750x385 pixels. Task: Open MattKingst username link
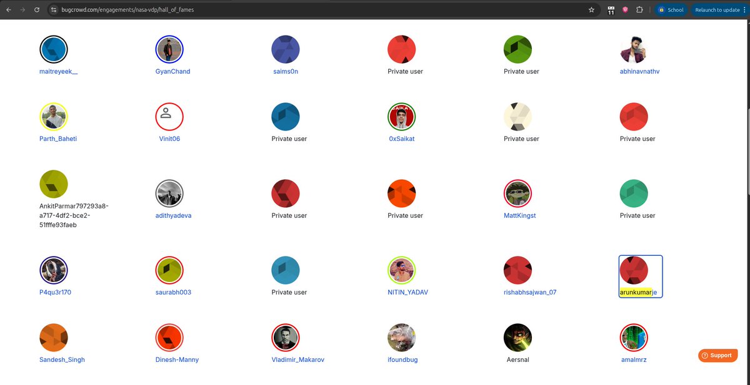(x=520, y=215)
